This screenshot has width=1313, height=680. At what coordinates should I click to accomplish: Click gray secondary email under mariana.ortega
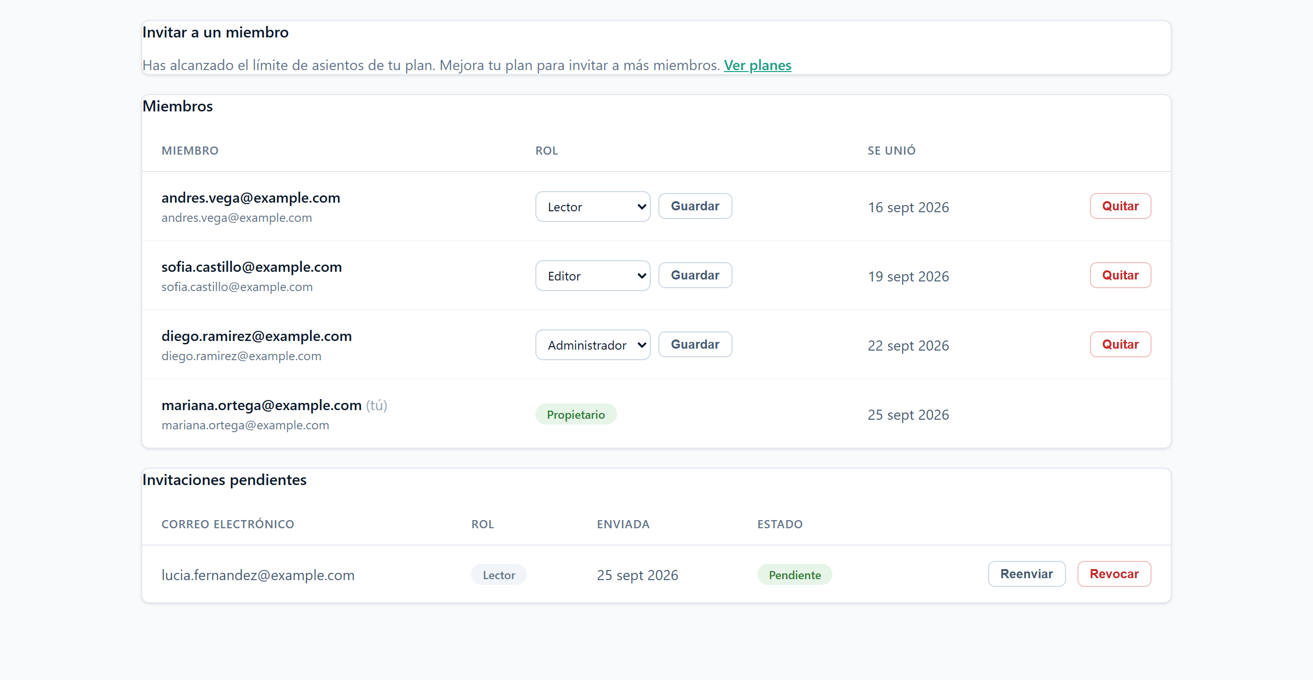click(245, 425)
